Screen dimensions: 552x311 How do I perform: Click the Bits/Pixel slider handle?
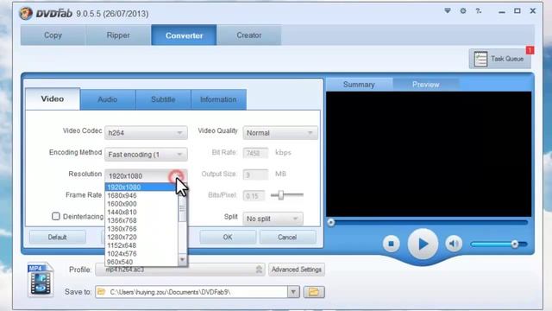click(x=281, y=195)
